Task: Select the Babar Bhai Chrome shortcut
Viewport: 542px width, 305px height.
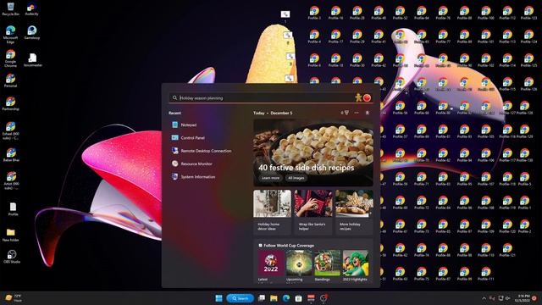Action: click(x=11, y=154)
